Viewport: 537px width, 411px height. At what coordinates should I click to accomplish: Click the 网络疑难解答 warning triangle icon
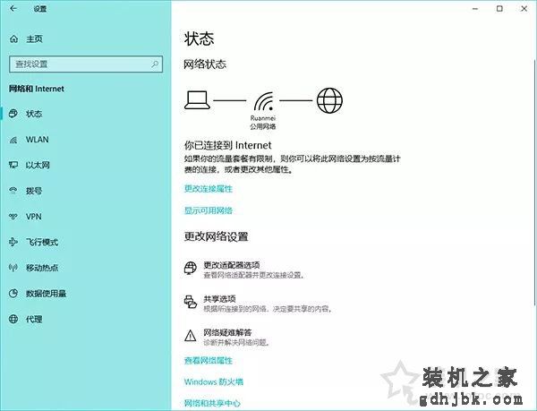[191, 336]
